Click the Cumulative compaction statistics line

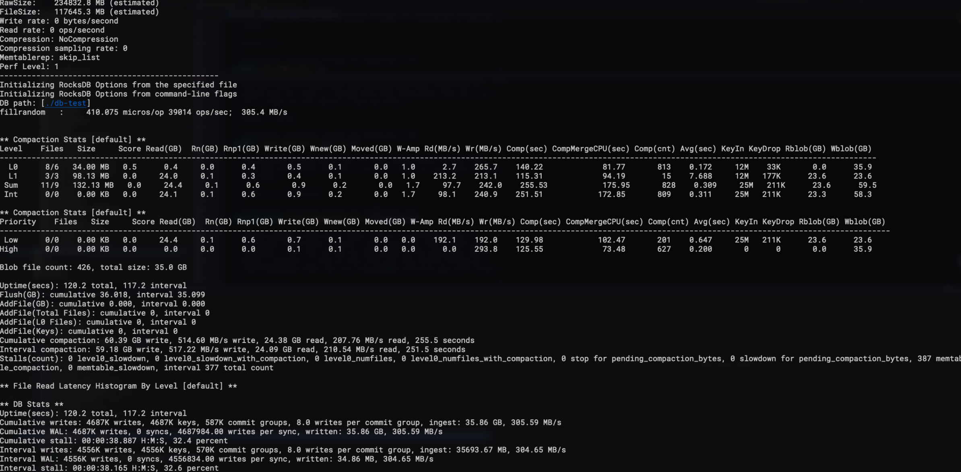(237, 340)
